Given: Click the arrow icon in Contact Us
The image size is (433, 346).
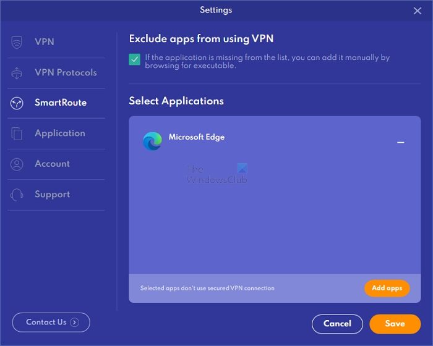Looking at the screenshot, I should click(x=75, y=323).
